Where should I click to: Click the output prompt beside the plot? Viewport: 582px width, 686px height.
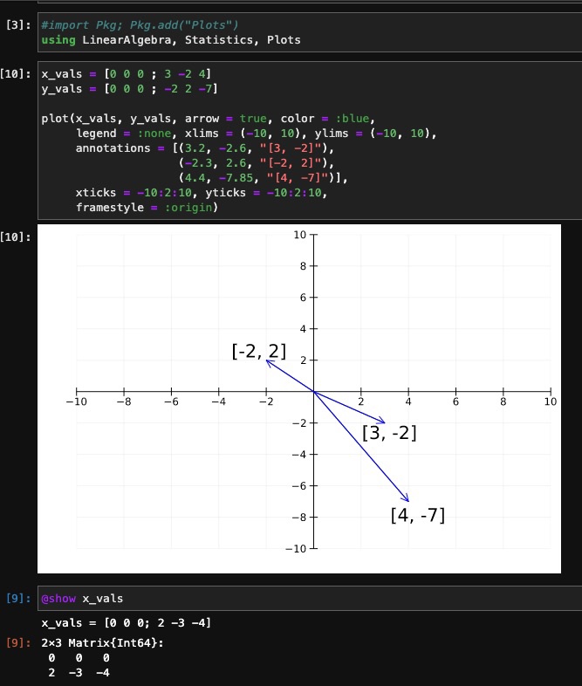17,237
